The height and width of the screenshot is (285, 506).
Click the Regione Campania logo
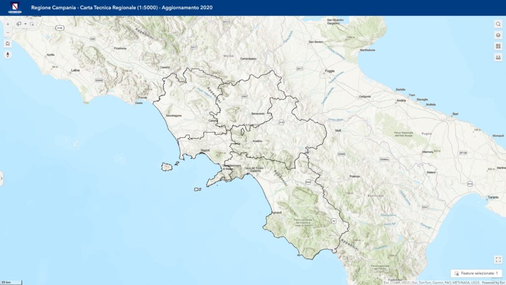coord(15,7)
